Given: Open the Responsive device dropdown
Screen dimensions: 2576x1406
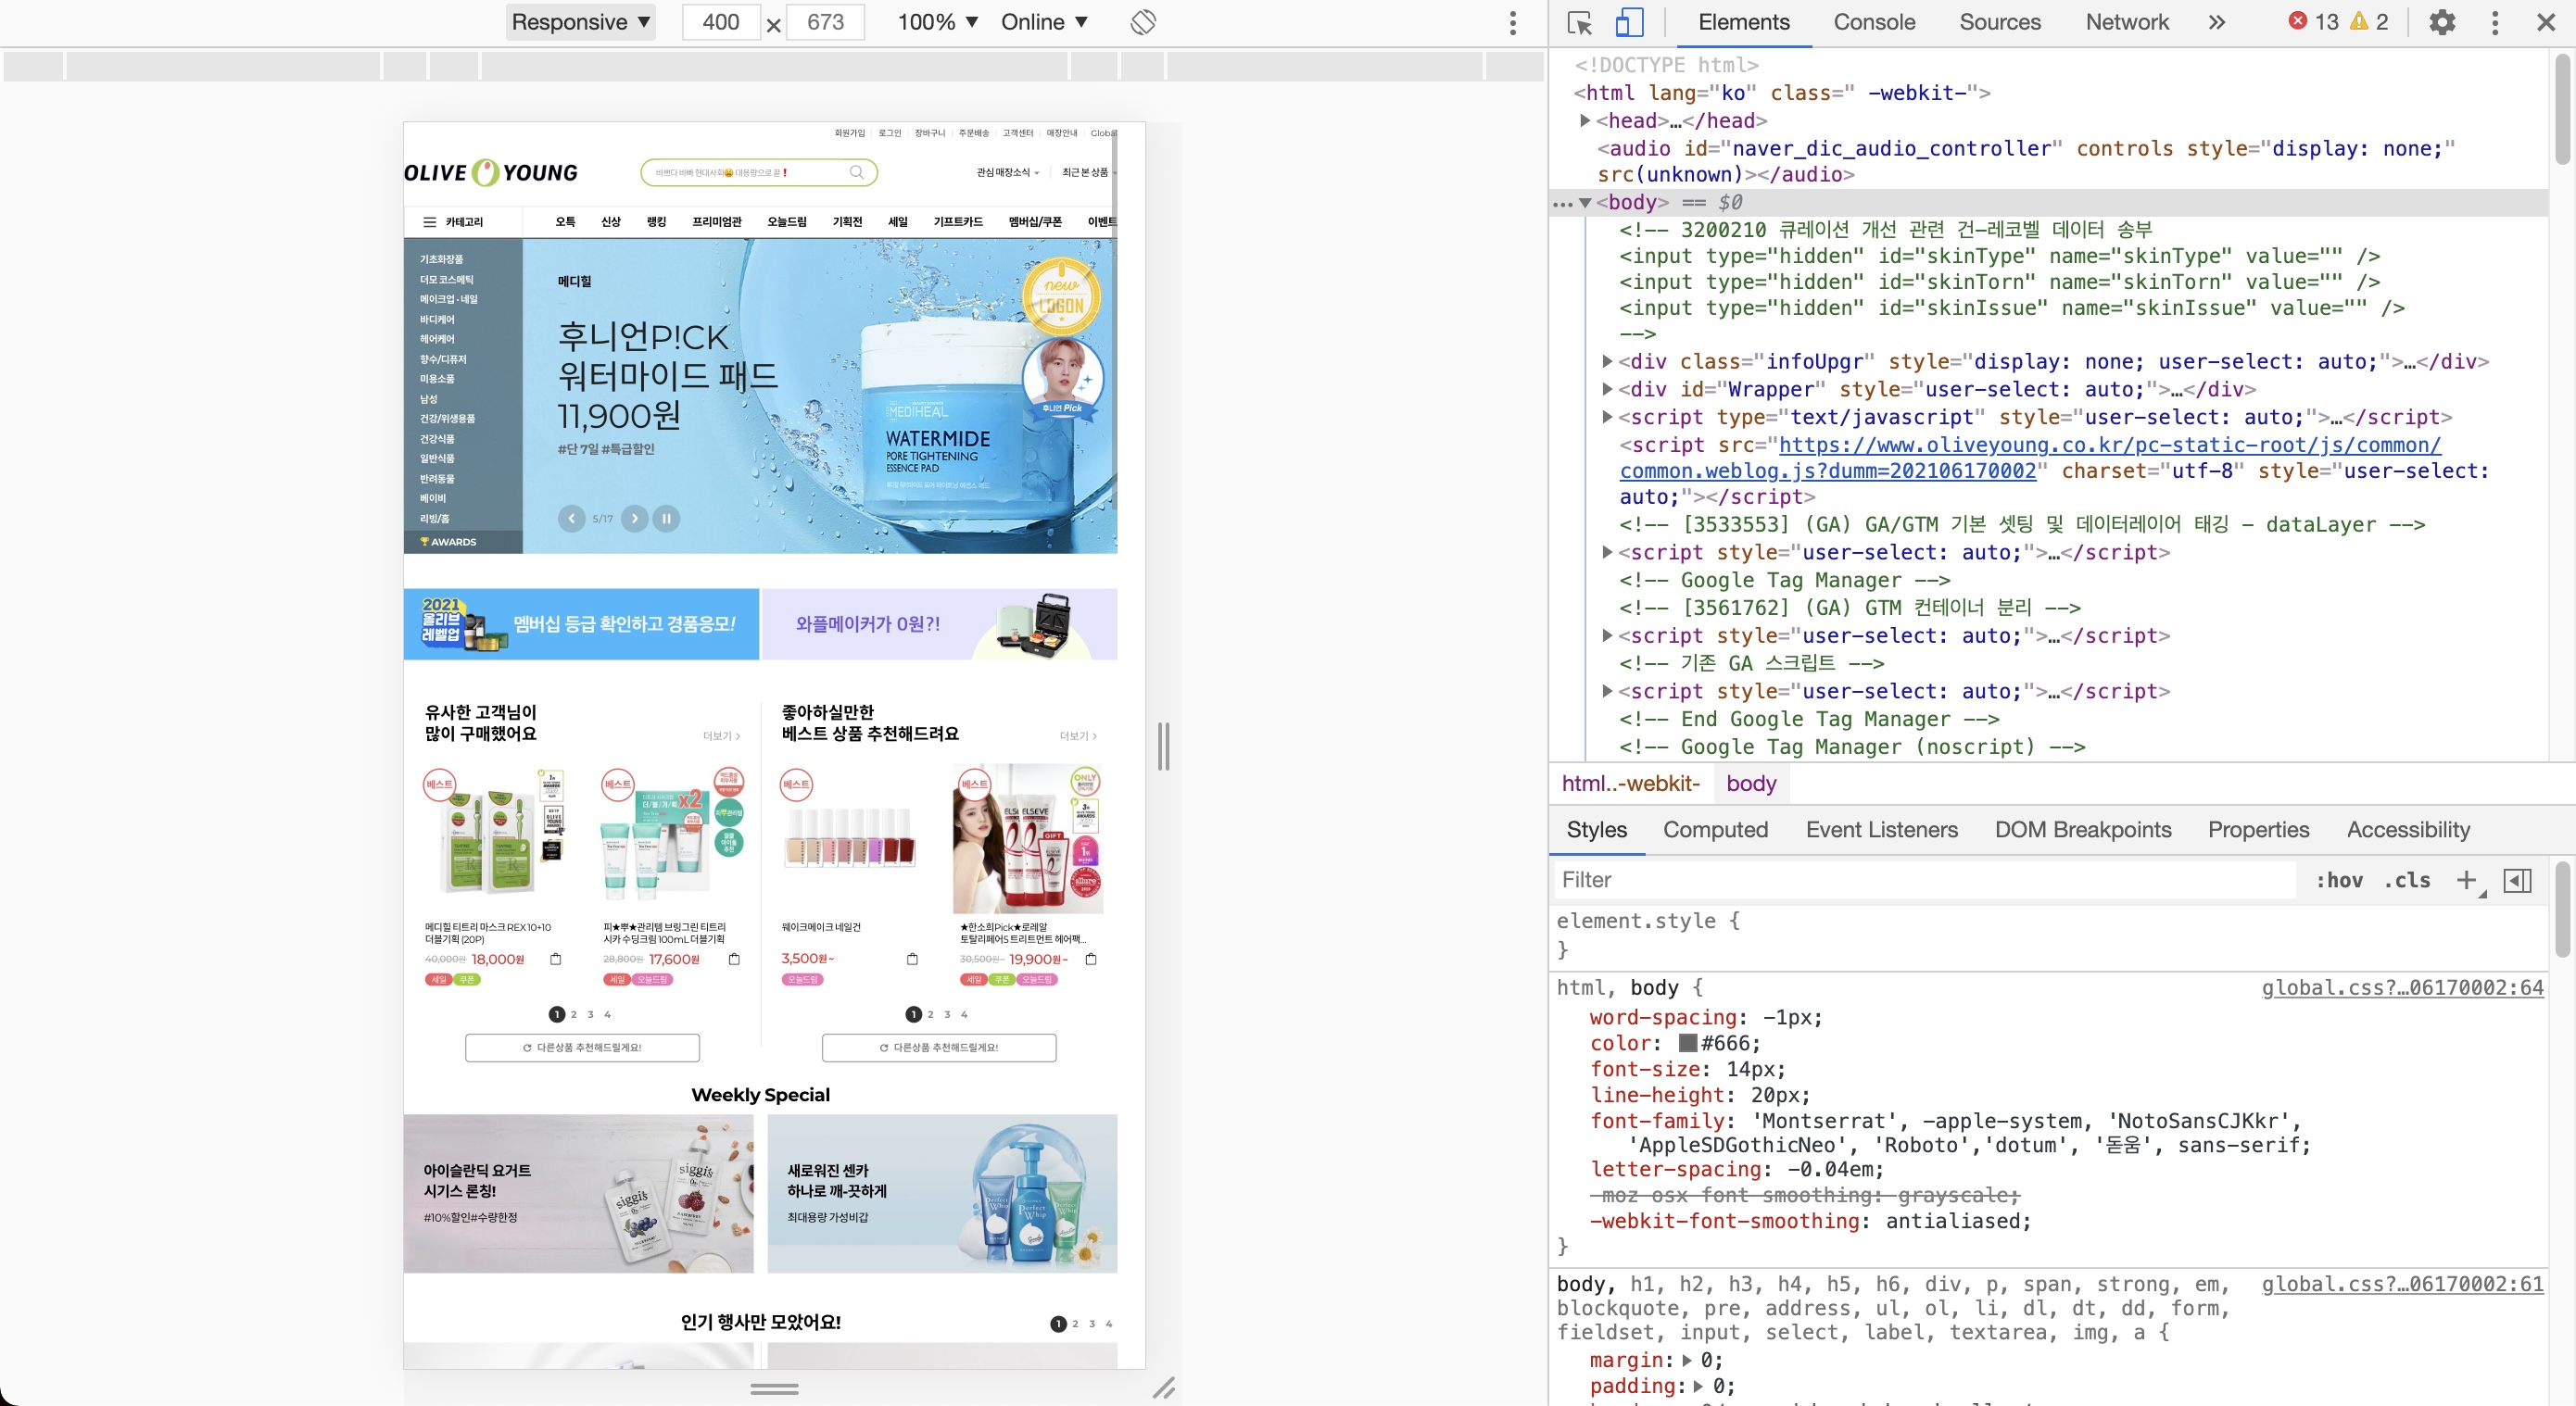Looking at the screenshot, I should [580, 22].
